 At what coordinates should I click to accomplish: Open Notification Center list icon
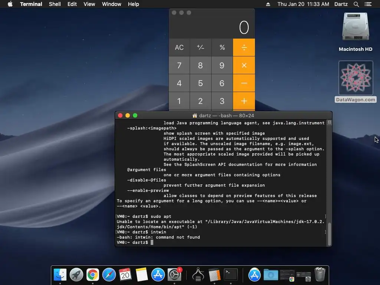tap(368, 4)
